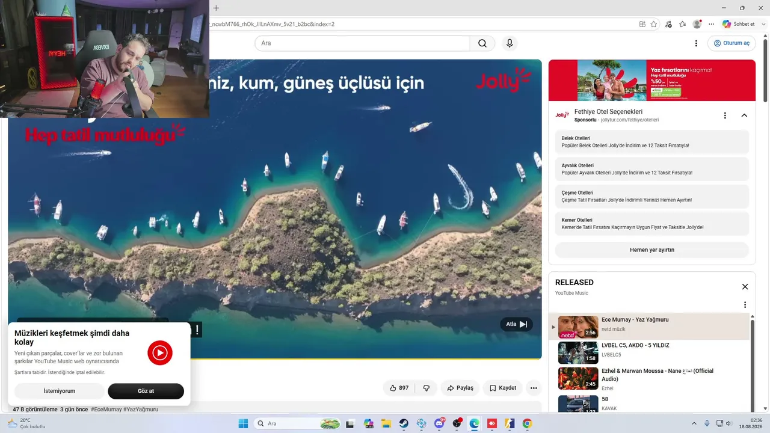The image size is (770, 433).
Task: Open more actions menu next to Kaydet
Action: click(534, 388)
